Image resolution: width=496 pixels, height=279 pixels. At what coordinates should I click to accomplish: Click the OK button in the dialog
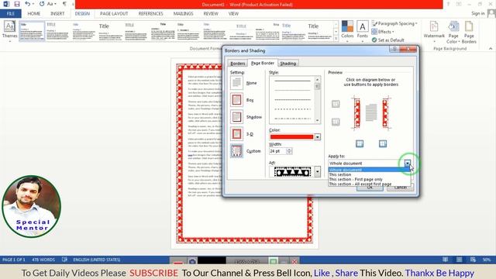pyautogui.click(x=370, y=188)
